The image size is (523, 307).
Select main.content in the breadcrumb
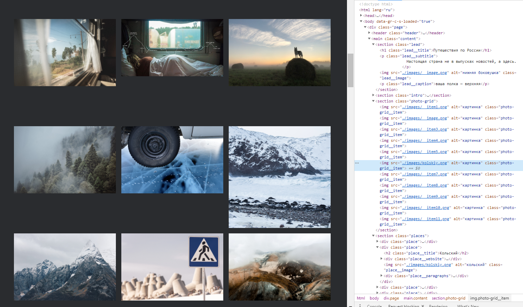[x=415, y=298]
